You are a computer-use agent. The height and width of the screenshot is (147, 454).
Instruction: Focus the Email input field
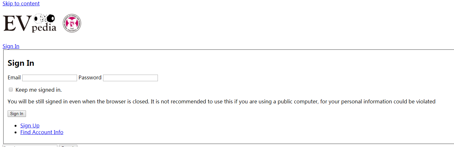(x=49, y=78)
